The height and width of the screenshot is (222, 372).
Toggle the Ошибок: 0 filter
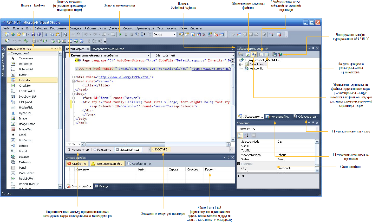[x=77, y=164]
